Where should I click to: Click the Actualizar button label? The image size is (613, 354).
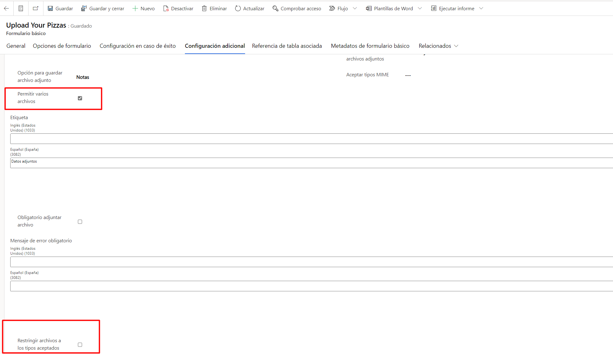coord(254,8)
